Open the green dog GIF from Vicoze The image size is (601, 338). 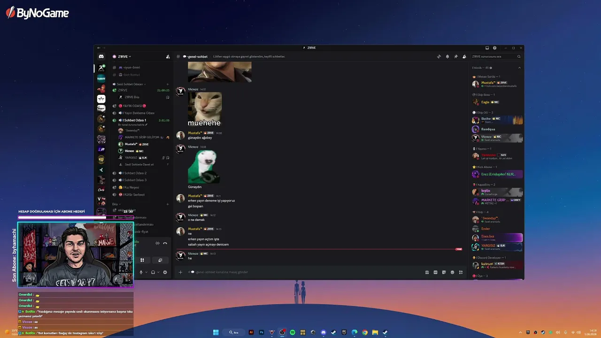[203, 167]
